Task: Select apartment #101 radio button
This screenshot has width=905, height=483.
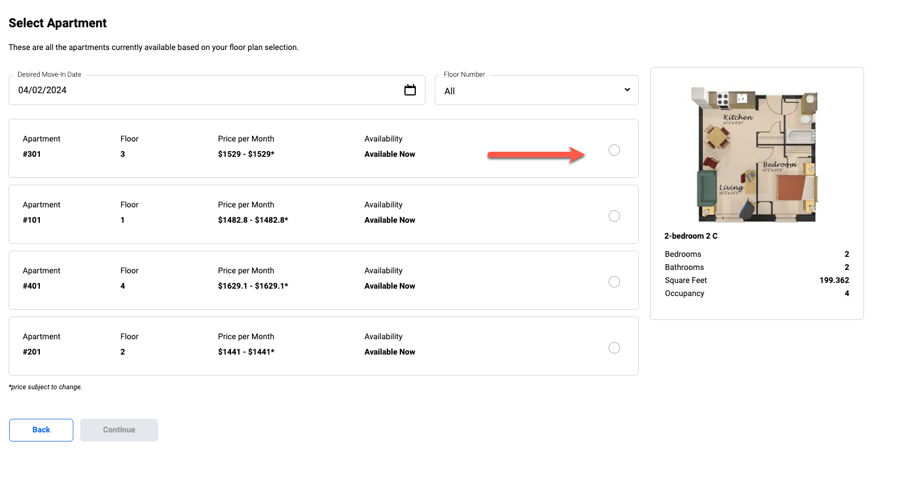Action: [x=614, y=216]
